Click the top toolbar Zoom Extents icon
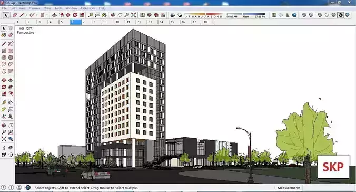Viewport: 356px width, 192px height. click(134, 15)
